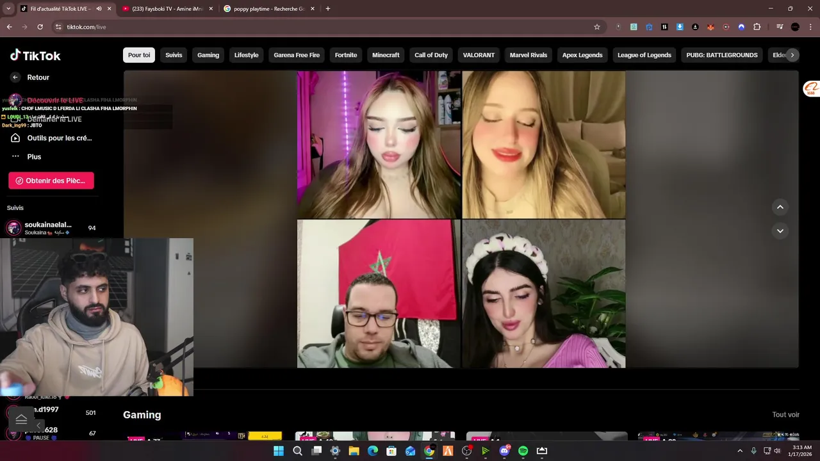Open Chrome profile avatar
The width and height of the screenshot is (820, 461).
click(795, 27)
